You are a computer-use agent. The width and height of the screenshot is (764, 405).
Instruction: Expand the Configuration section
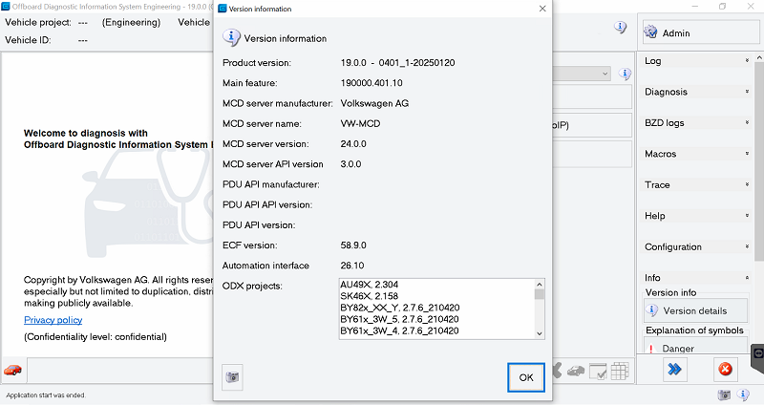tap(697, 247)
